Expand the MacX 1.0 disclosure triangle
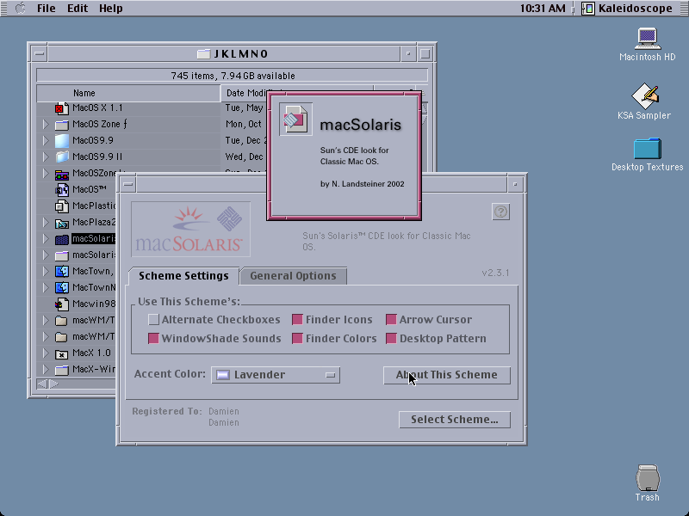Viewport: 689px width, 516px height. 46,353
